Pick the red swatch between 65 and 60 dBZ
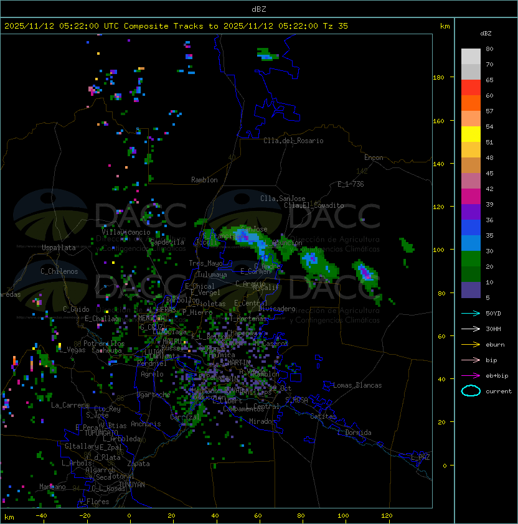Screen dimensions: 518x524 [471, 88]
